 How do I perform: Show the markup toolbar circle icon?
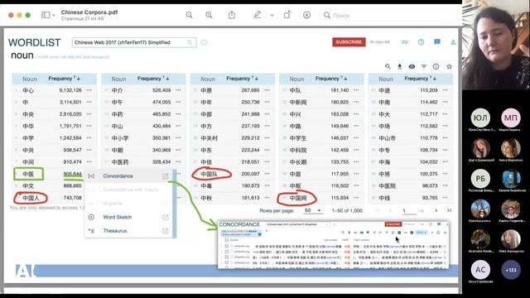306,15
